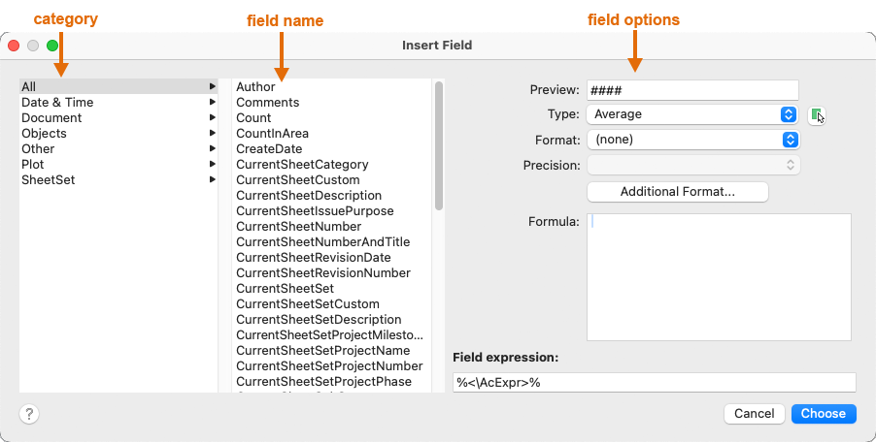876x442 pixels.
Task: Click the field name list scrollbar
Action: 439,145
